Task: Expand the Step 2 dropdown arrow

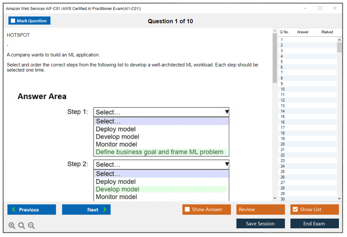Action: coord(227,164)
